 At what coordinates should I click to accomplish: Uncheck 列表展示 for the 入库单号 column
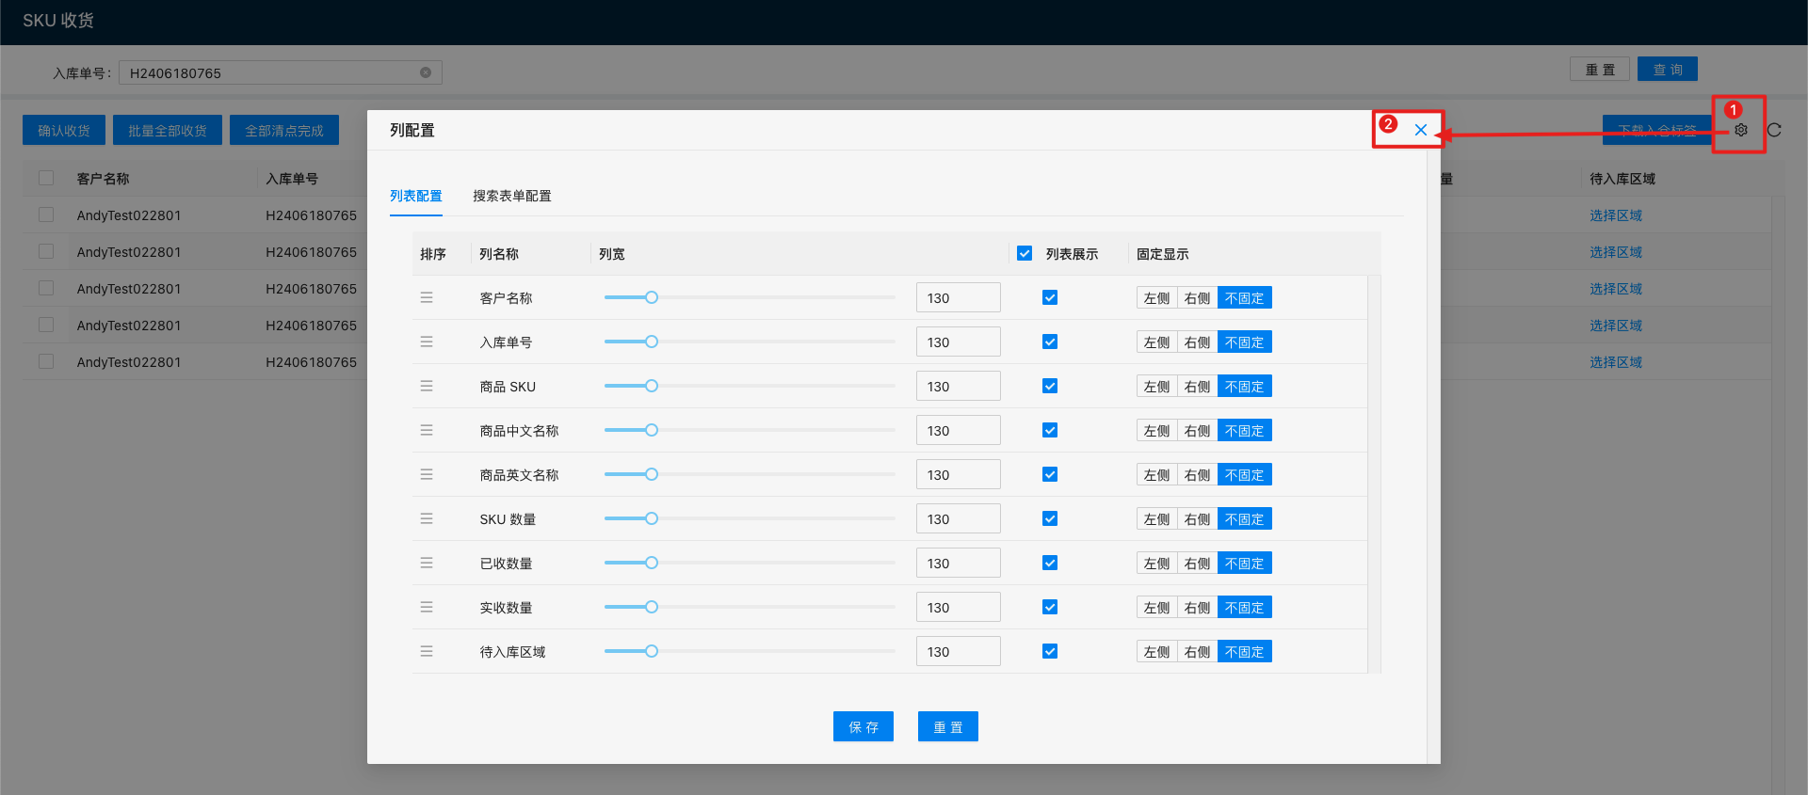click(x=1050, y=342)
